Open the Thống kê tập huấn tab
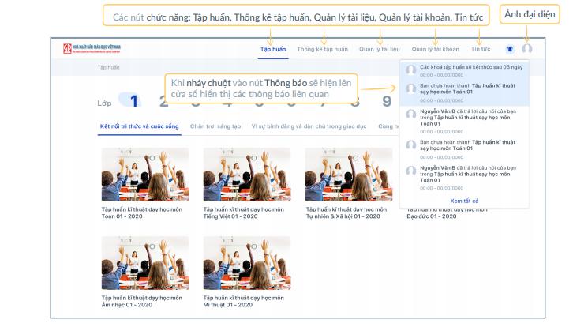The height and width of the screenshot is (327, 573). (x=322, y=49)
